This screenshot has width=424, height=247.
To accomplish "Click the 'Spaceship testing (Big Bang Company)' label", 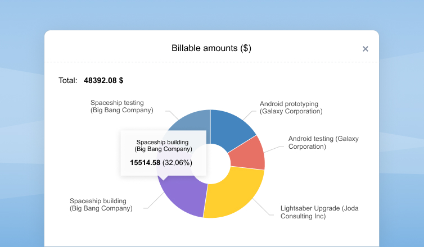I will 121,106.
